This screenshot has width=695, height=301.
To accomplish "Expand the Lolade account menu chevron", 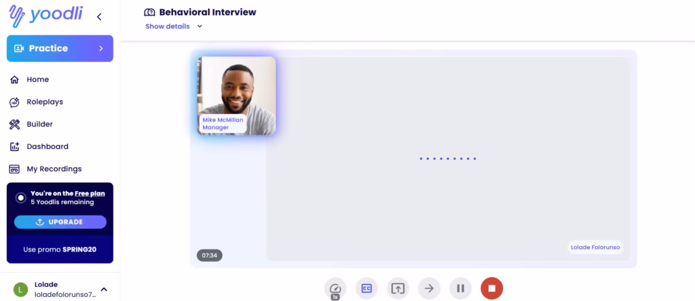I will [104, 289].
